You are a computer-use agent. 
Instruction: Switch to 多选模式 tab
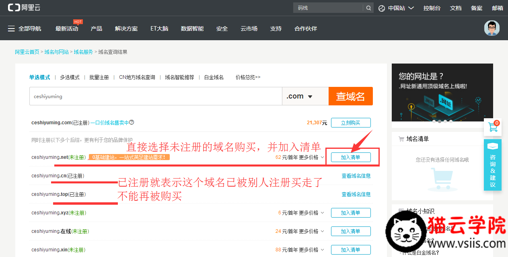70,77
